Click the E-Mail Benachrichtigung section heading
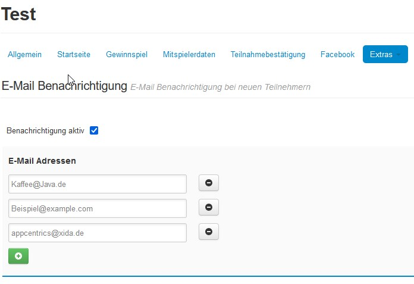This screenshot has width=414, height=284. pos(64,86)
